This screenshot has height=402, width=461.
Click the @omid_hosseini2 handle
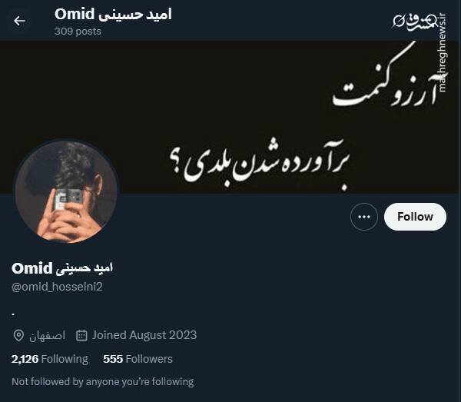pos(57,287)
